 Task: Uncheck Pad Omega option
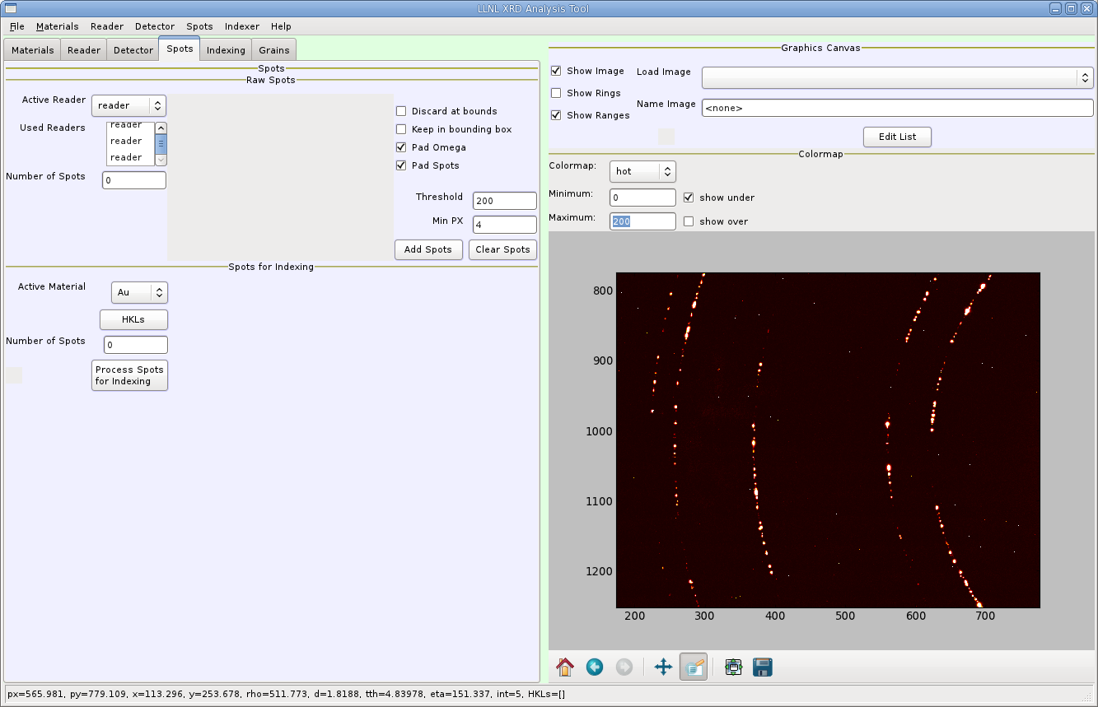click(401, 147)
